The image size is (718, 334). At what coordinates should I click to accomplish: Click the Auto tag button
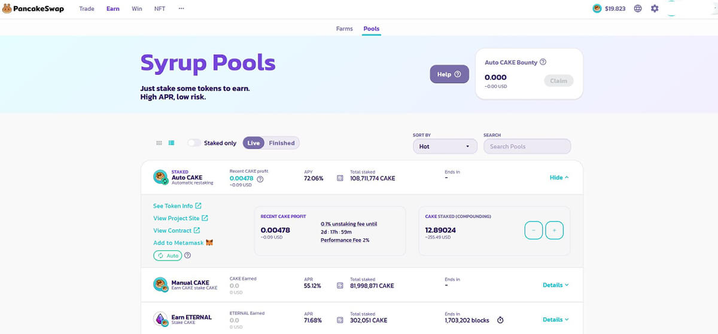[168, 255]
